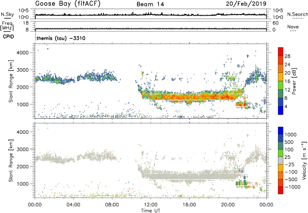Click the "24" power scale tick label
Screen dimensions: 308x213
point(287,65)
